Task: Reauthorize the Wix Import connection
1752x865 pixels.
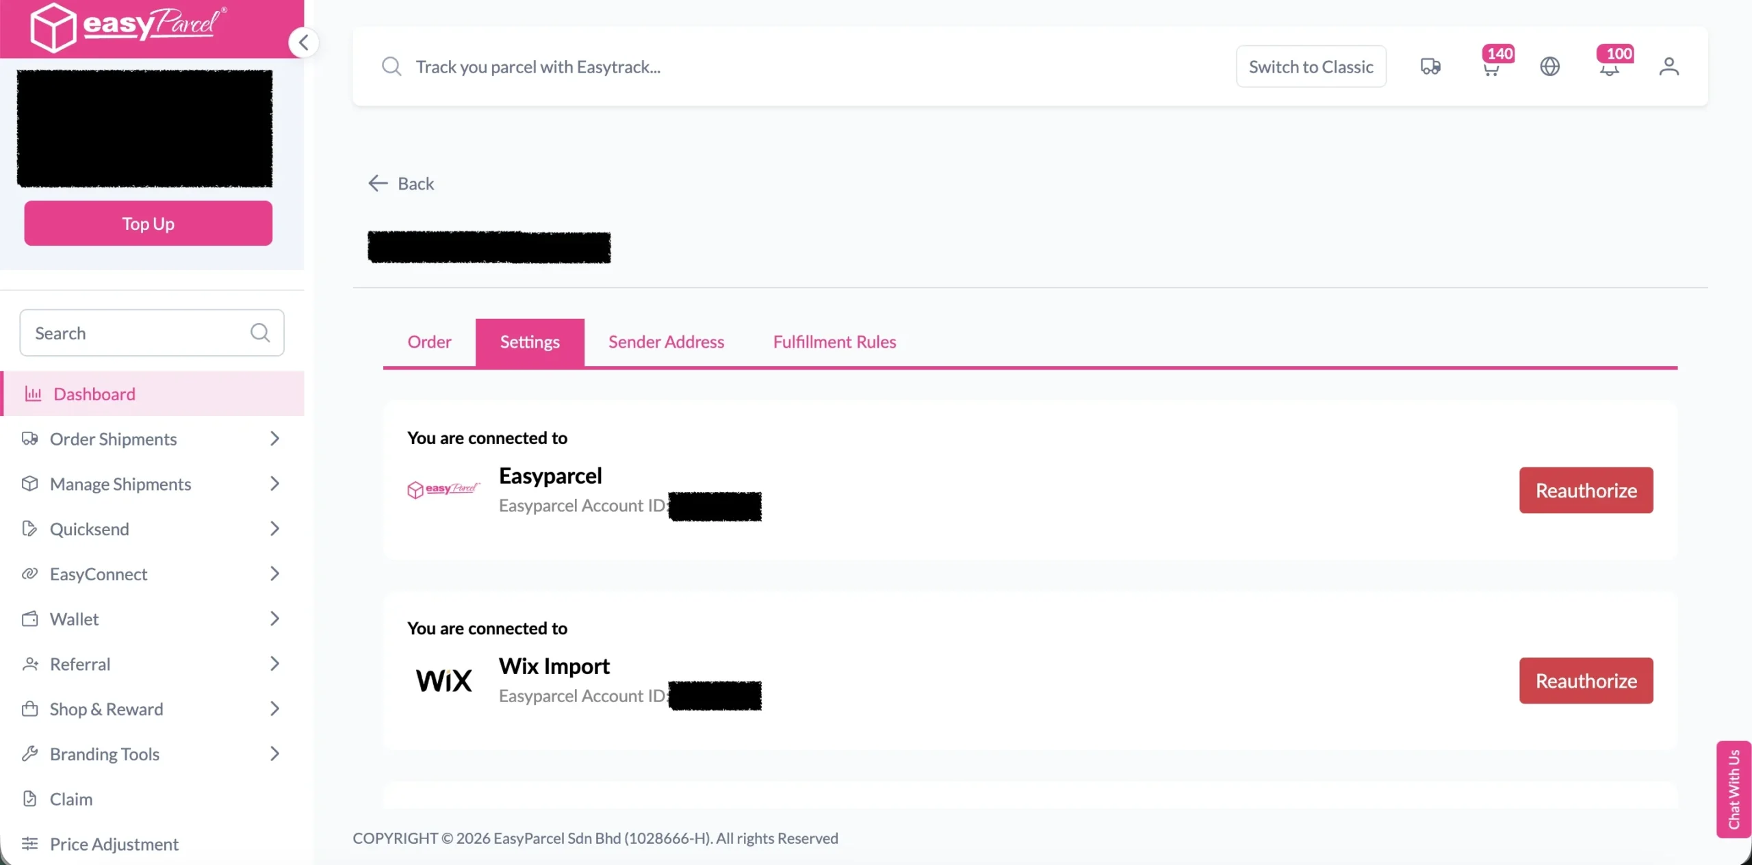Action: pos(1586,680)
